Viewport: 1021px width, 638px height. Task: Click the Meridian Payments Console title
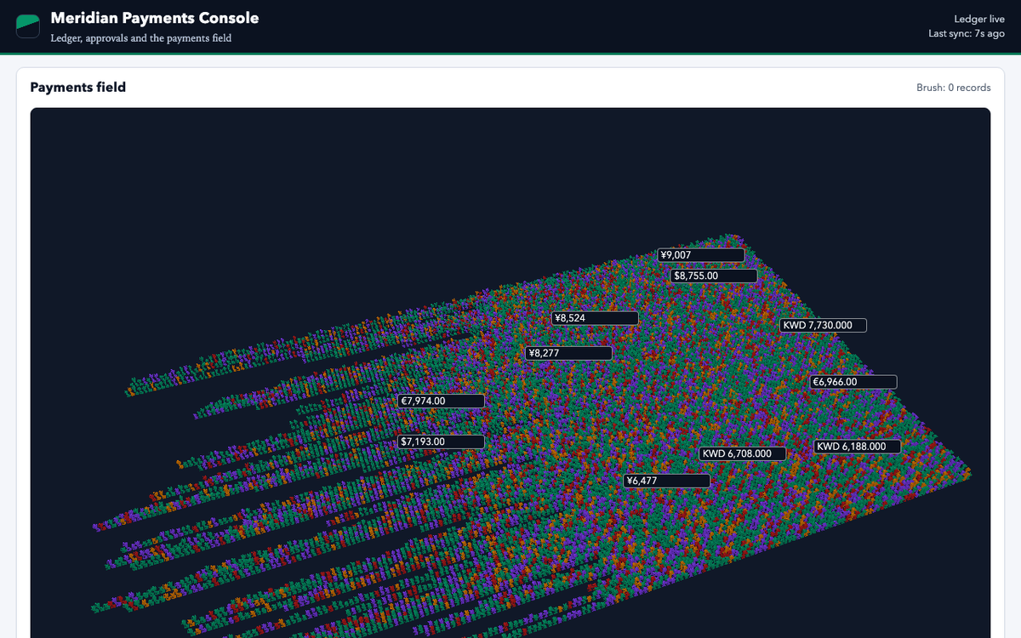(155, 18)
